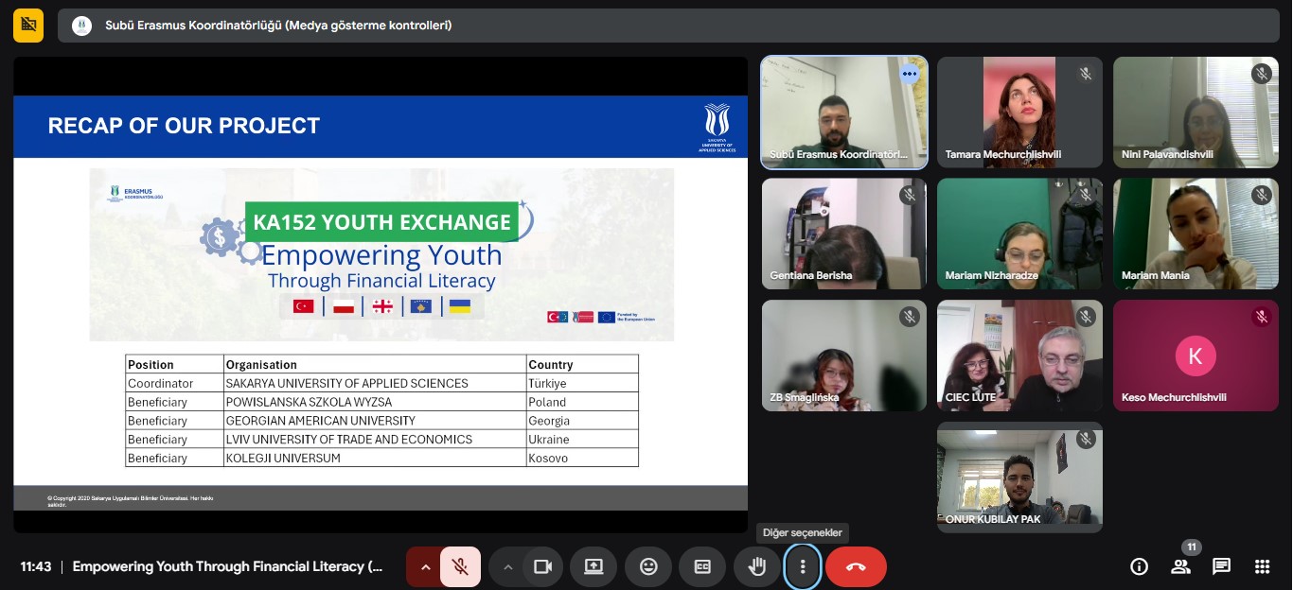Screen dimensions: 1293x590
Task: Click the red leave call button
Action: point(856,566)
